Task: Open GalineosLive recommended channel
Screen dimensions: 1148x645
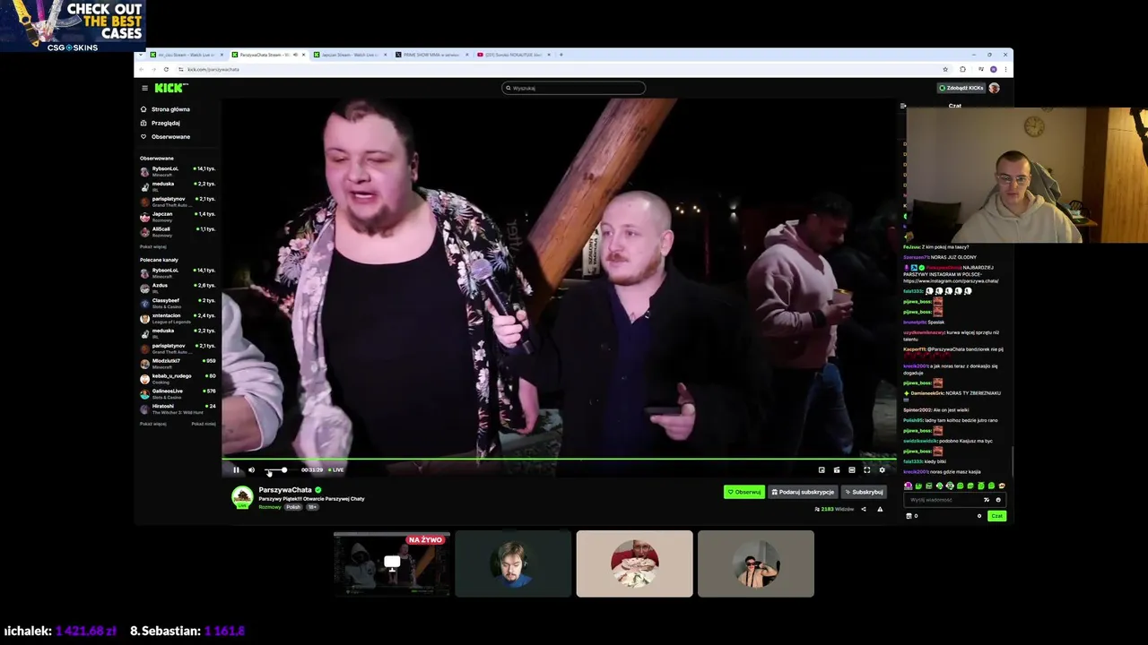Action: pos(178,392)
